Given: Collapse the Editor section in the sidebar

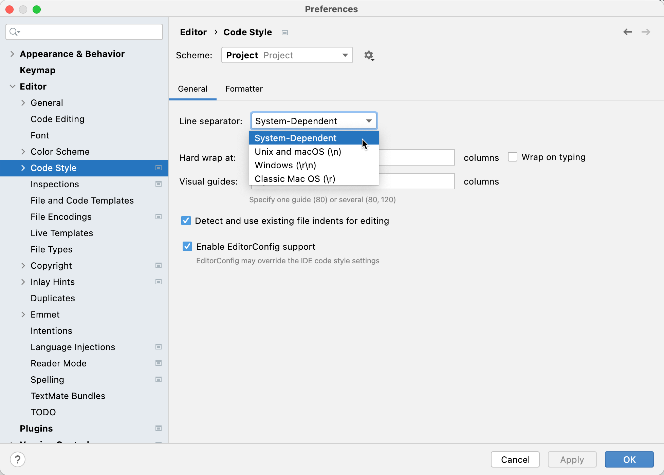Looking at the screenshot, I should [13, 86].
